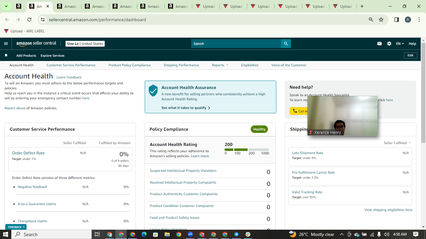Click See what it takes to qualify
The image size is (426, 239).
click(x=186, y=108)
